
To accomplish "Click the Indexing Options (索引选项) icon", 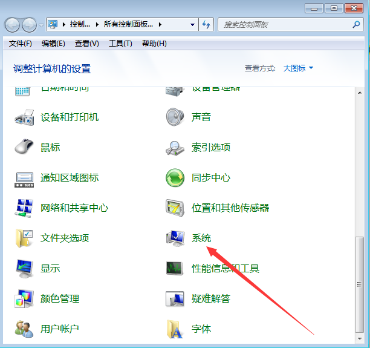I will pos(175,148).
